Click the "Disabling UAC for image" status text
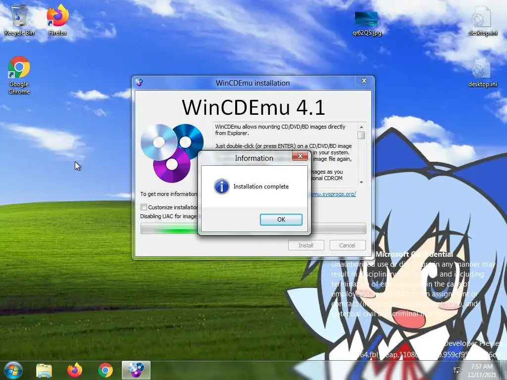The image size is (507, 380). click(x=168, y=216)
